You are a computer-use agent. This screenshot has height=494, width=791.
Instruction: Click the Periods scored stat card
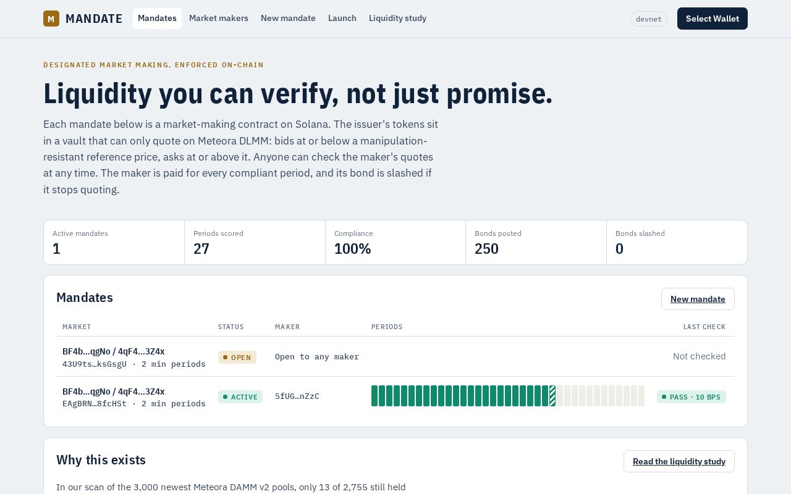(x=255, y=242)
